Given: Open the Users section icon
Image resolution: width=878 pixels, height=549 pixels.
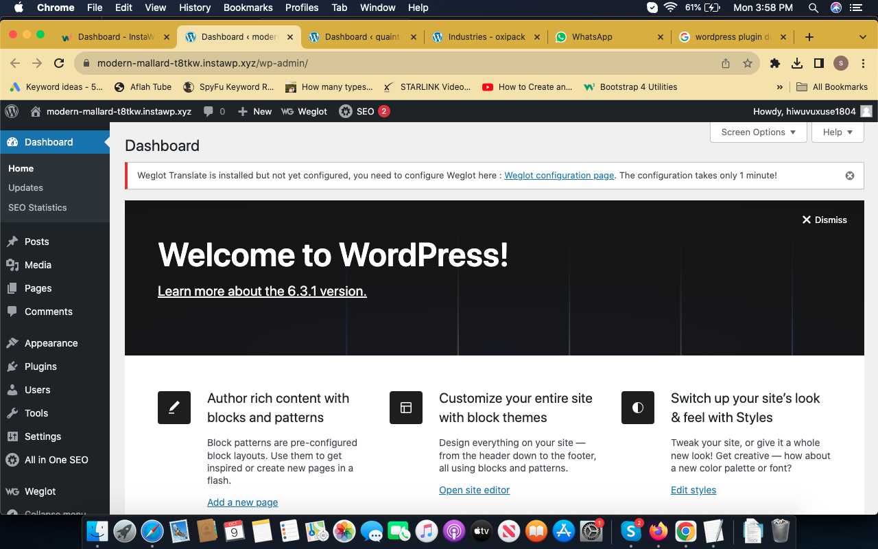Looking at the screenshot, I should coord(13,390).
